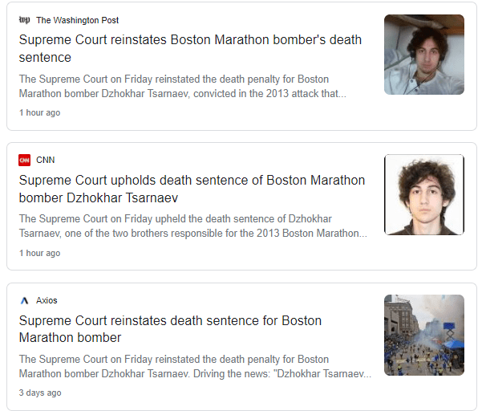This screenshot has width=482, height=411.
Task: Click '1 hour ago' timestamp in the CNN card
Action: [39, 254]
